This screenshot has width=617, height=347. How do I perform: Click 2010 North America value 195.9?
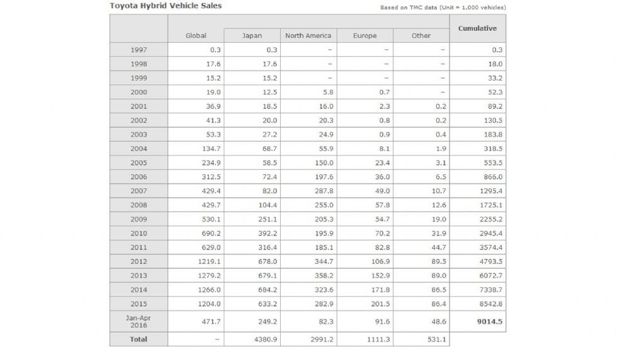click(x=324, y=233)
